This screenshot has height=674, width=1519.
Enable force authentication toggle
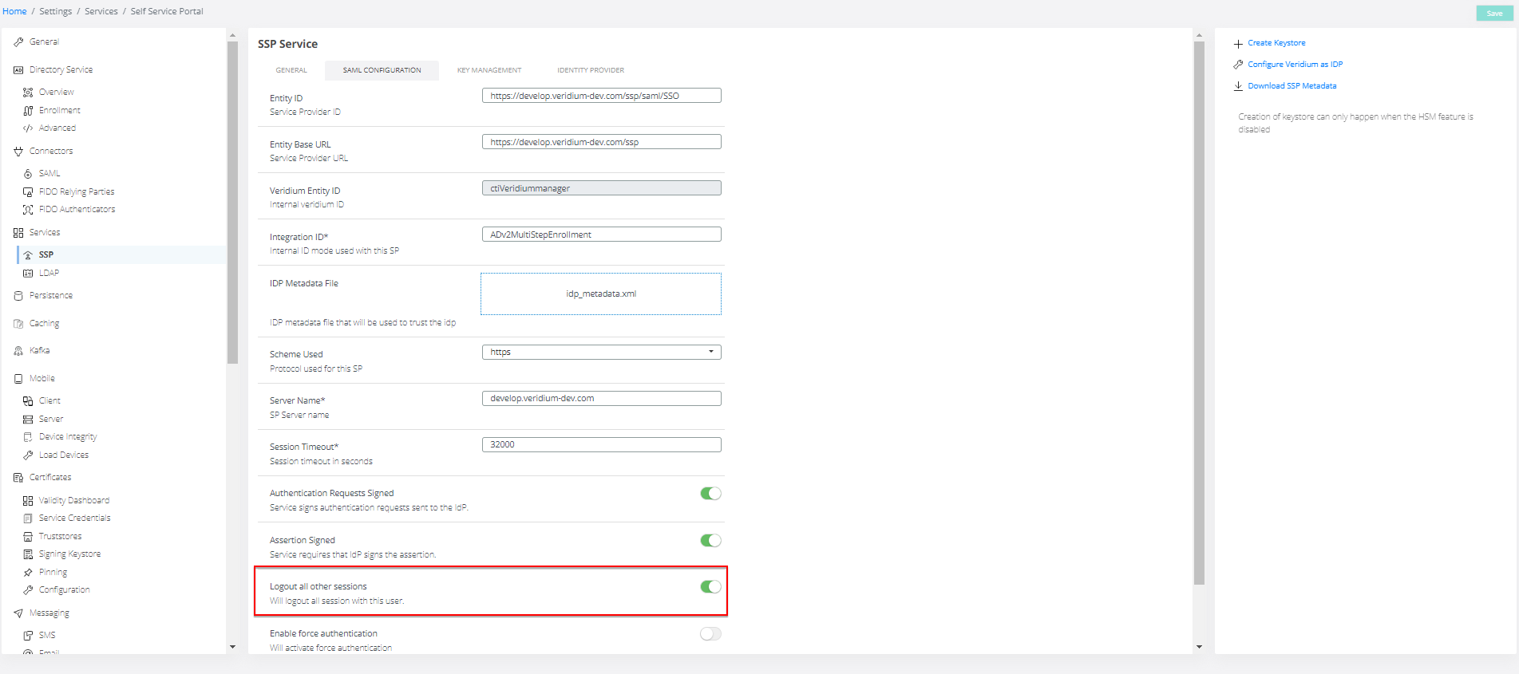click(x=710, y=634)
